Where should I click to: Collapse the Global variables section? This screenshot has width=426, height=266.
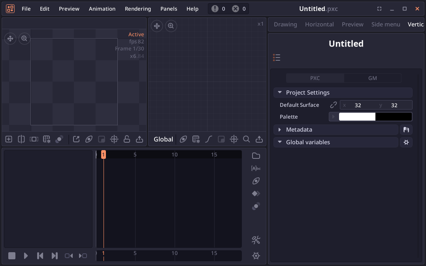(280, 142)
